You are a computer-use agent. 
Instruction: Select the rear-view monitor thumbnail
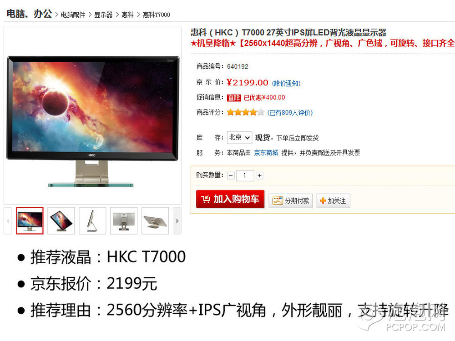click(x=124, y=221)
